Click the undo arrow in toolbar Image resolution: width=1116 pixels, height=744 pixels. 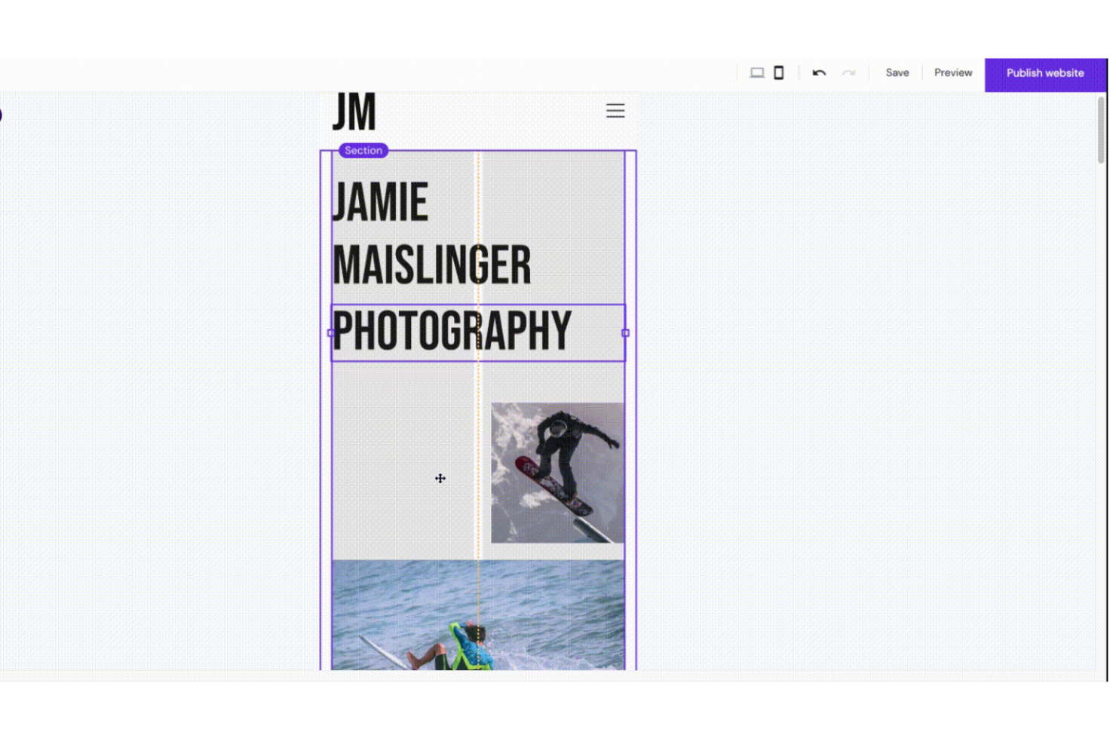[819, 73]
